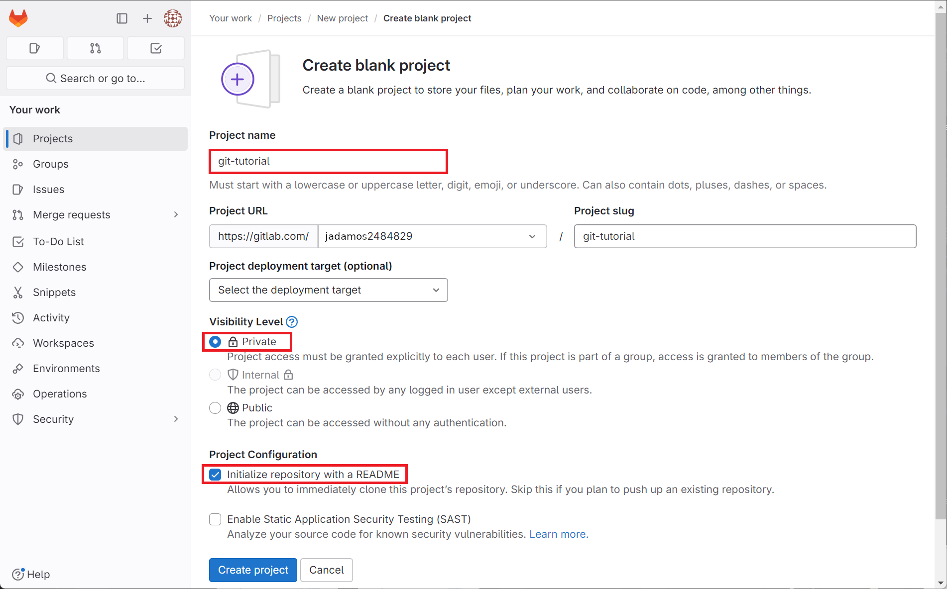Image resolution: width=947 pixels, height=589 pixels.
Task: Click the blank project plus illustration
Action: pos(251,79)
